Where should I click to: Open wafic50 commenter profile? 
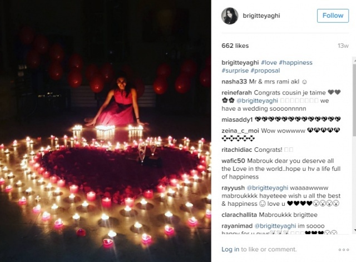point(233,161)
